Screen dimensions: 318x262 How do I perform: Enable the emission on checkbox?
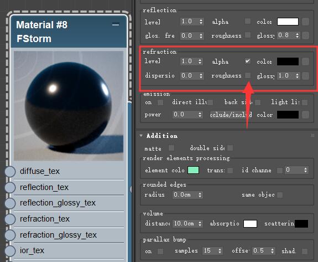tap(160, 102)
